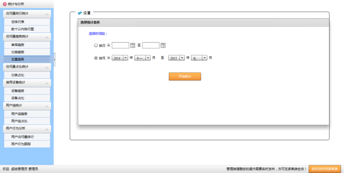This screenshot has height=173, width=344.
Task: Click the 设置 gear icon
Action: click(x=79, y=13)
